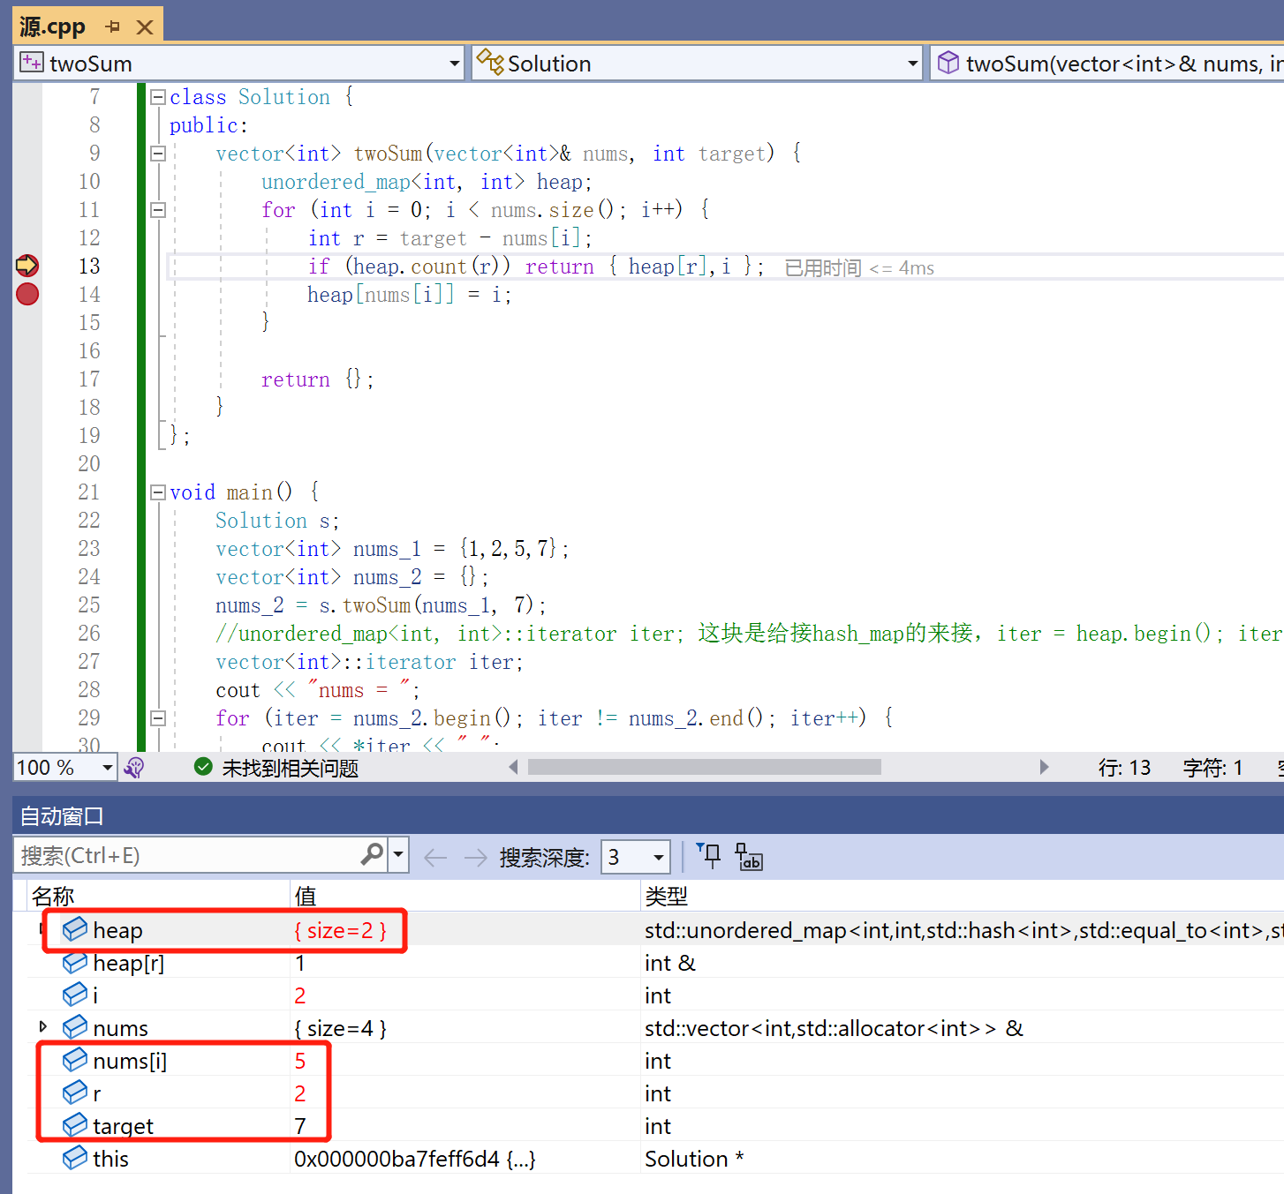
Task: Click the search magnifier icon
Action: [372, 854]
